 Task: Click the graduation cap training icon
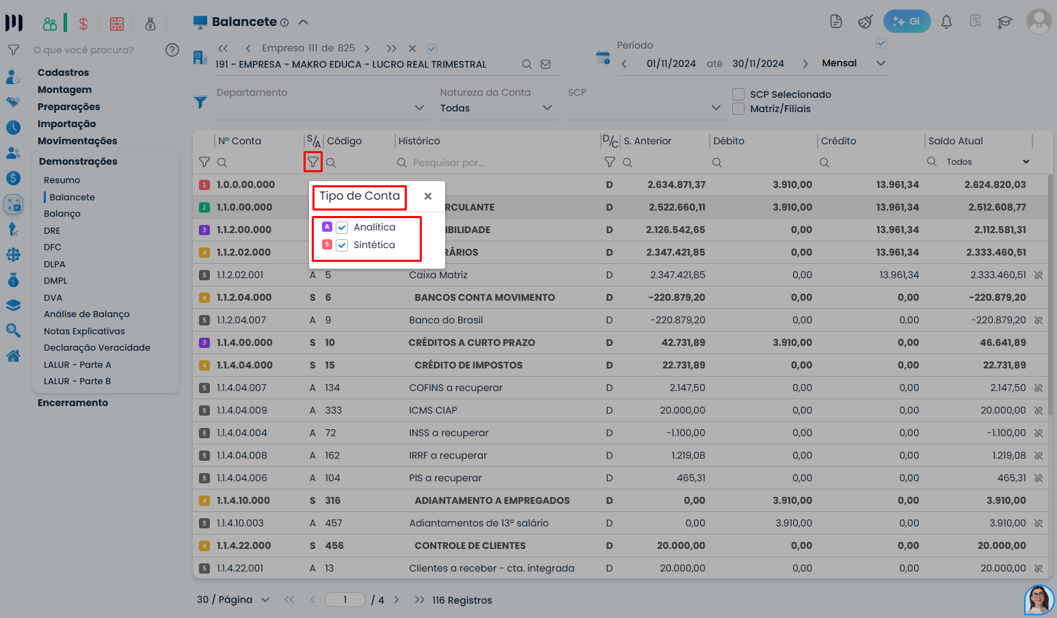point(1004,22)
